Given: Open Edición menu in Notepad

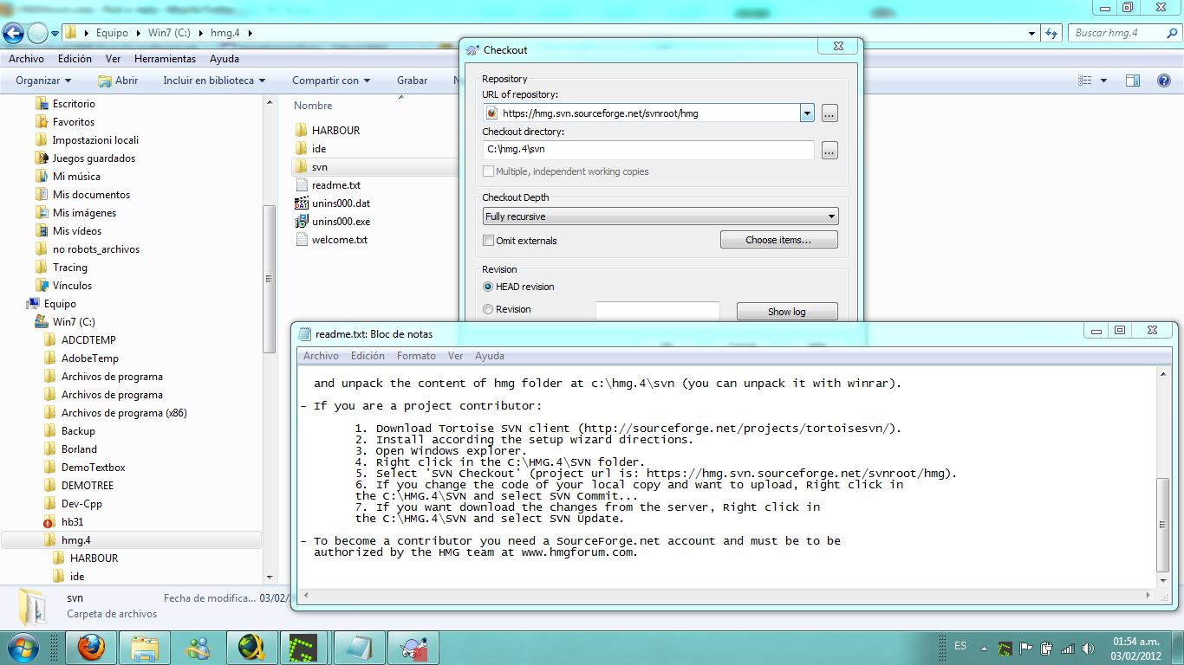Looking at the screenshot, I should (368, 356).
